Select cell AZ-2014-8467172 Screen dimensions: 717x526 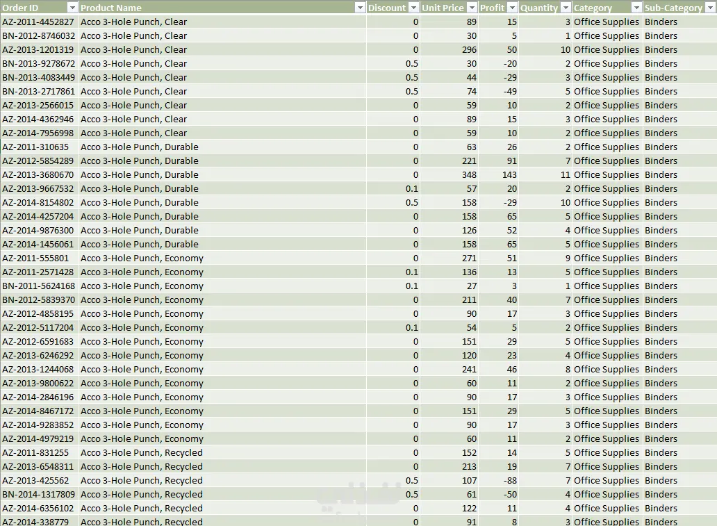(x=38, y=411)
